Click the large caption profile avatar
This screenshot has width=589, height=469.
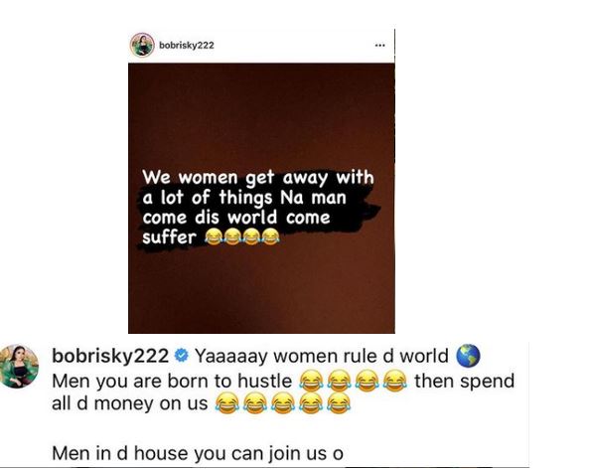click(x=20, y=366)
